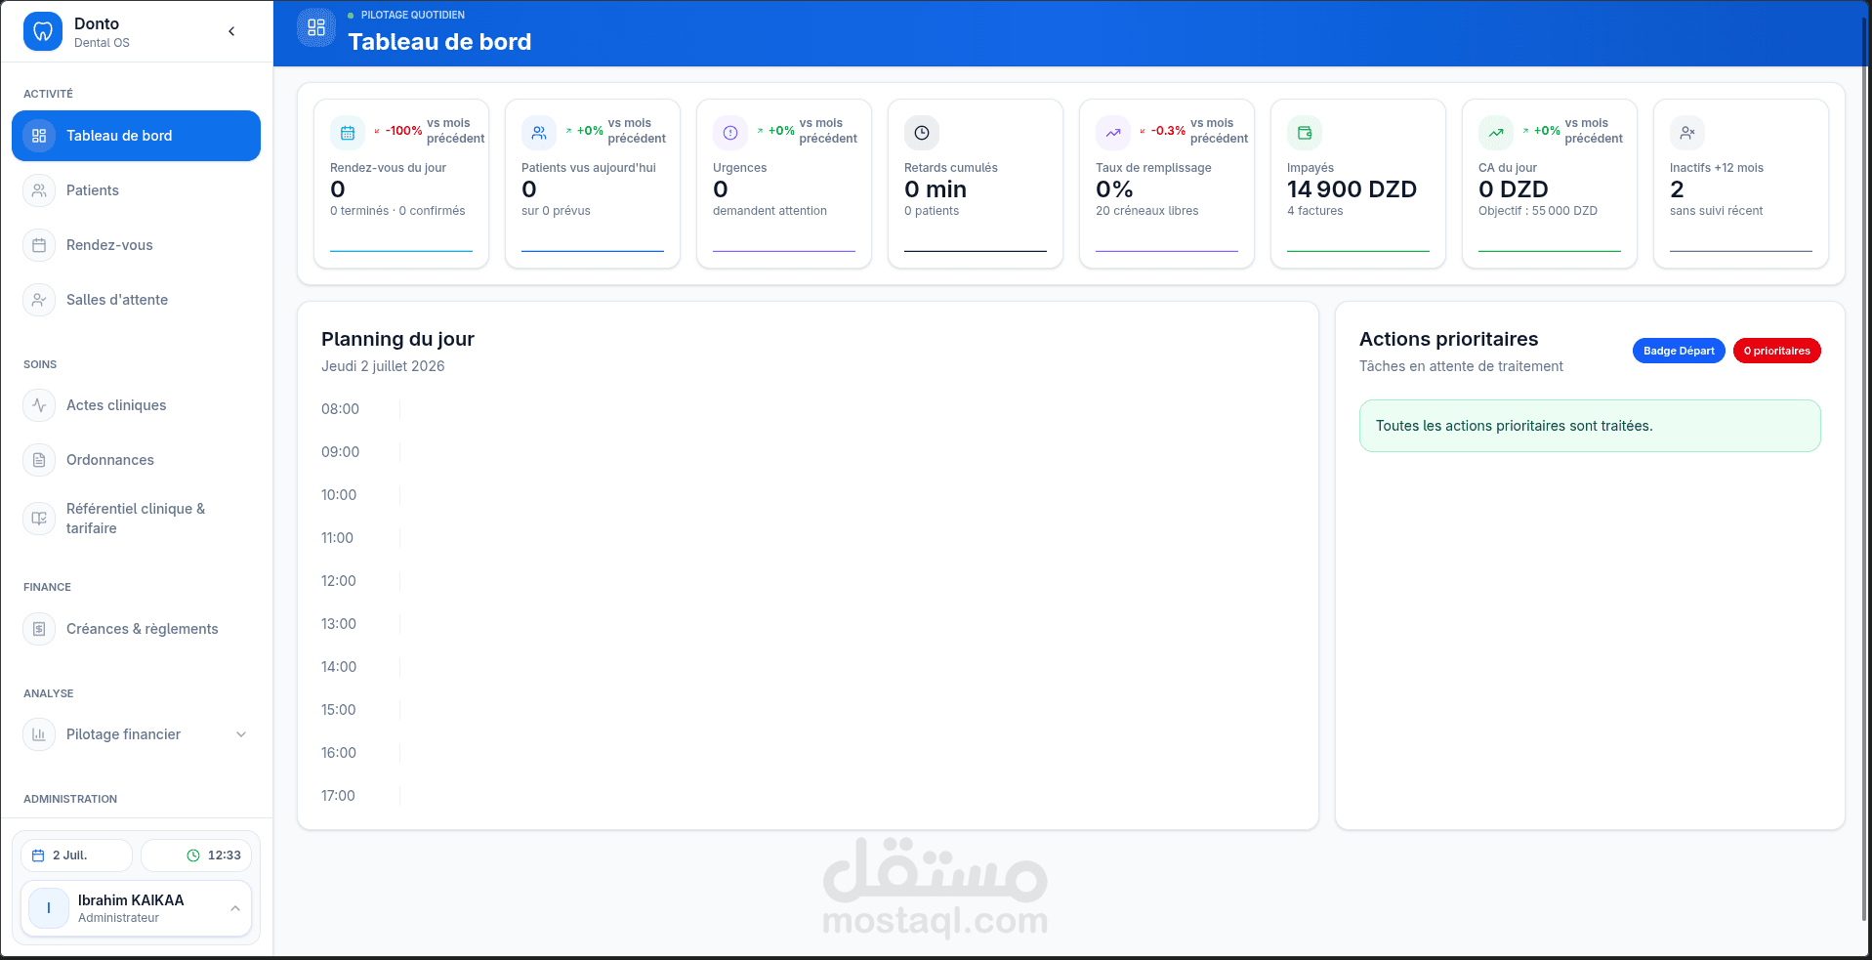Select the 12:00 planning slot
The width and height of the screenshot is (1872, 960).
click(809, 581)
